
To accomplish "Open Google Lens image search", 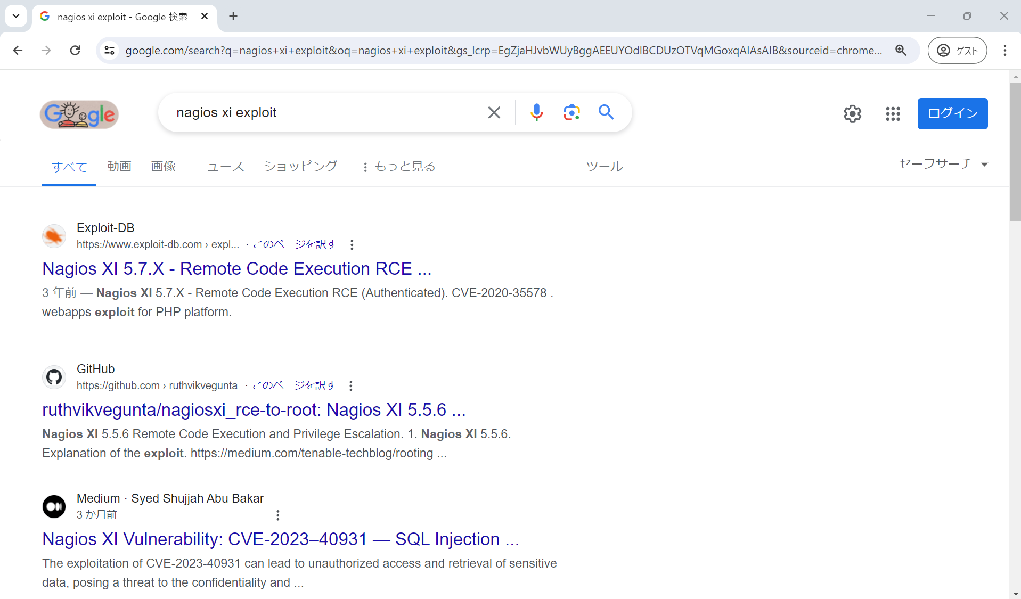I will click(571, 112).
